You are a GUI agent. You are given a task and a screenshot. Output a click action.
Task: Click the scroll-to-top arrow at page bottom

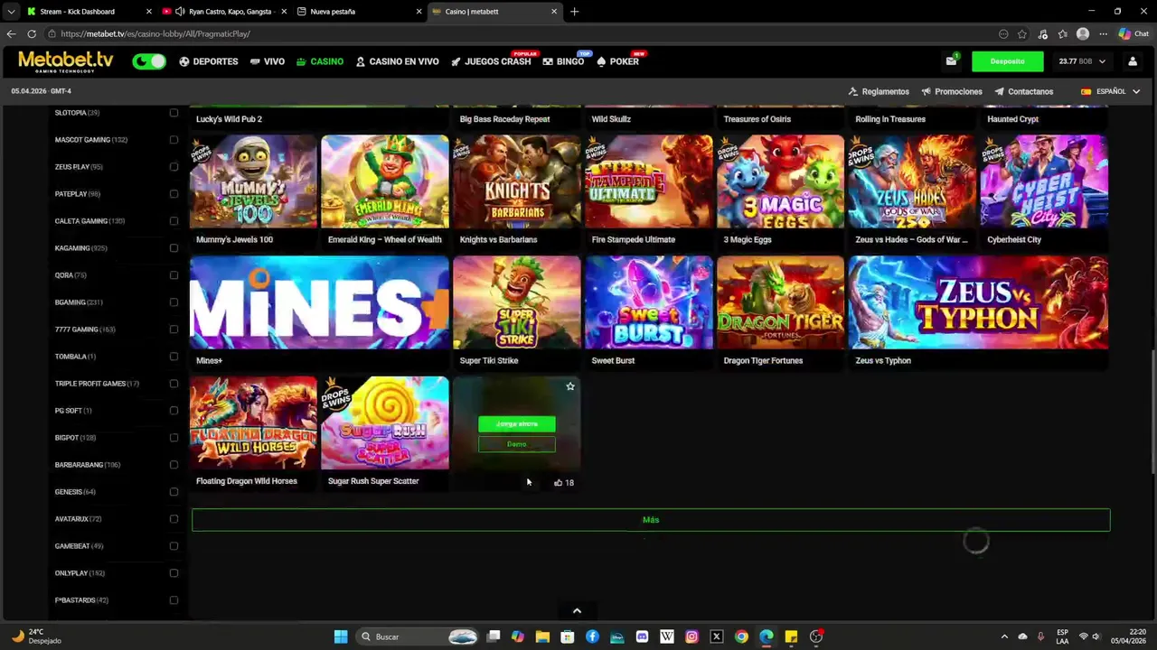pos(577,611)
